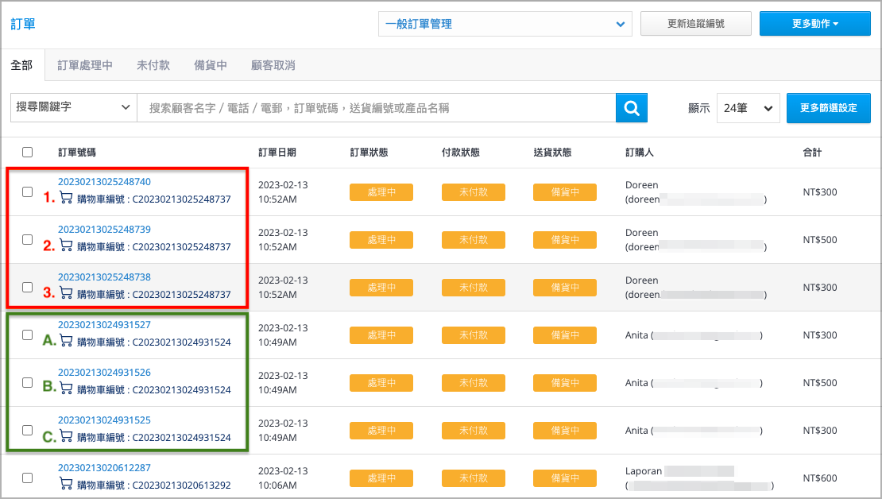Click the 訂單號碼 column header
Screen dimensions: 882x499
77,153
